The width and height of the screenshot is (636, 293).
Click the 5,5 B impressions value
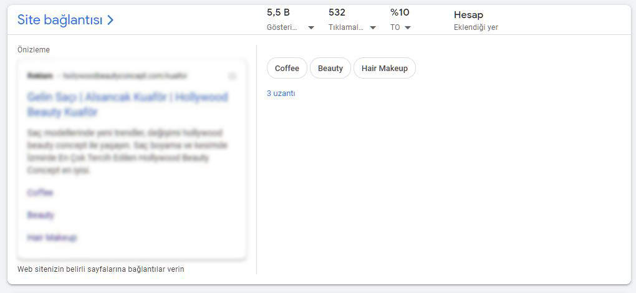[x=278, y=12]
